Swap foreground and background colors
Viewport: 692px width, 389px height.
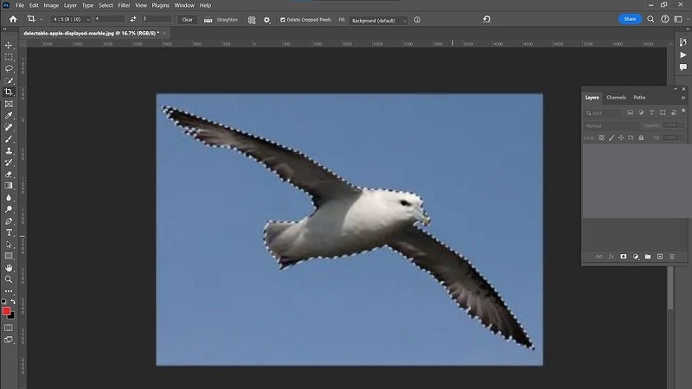(x=13, y=302)
